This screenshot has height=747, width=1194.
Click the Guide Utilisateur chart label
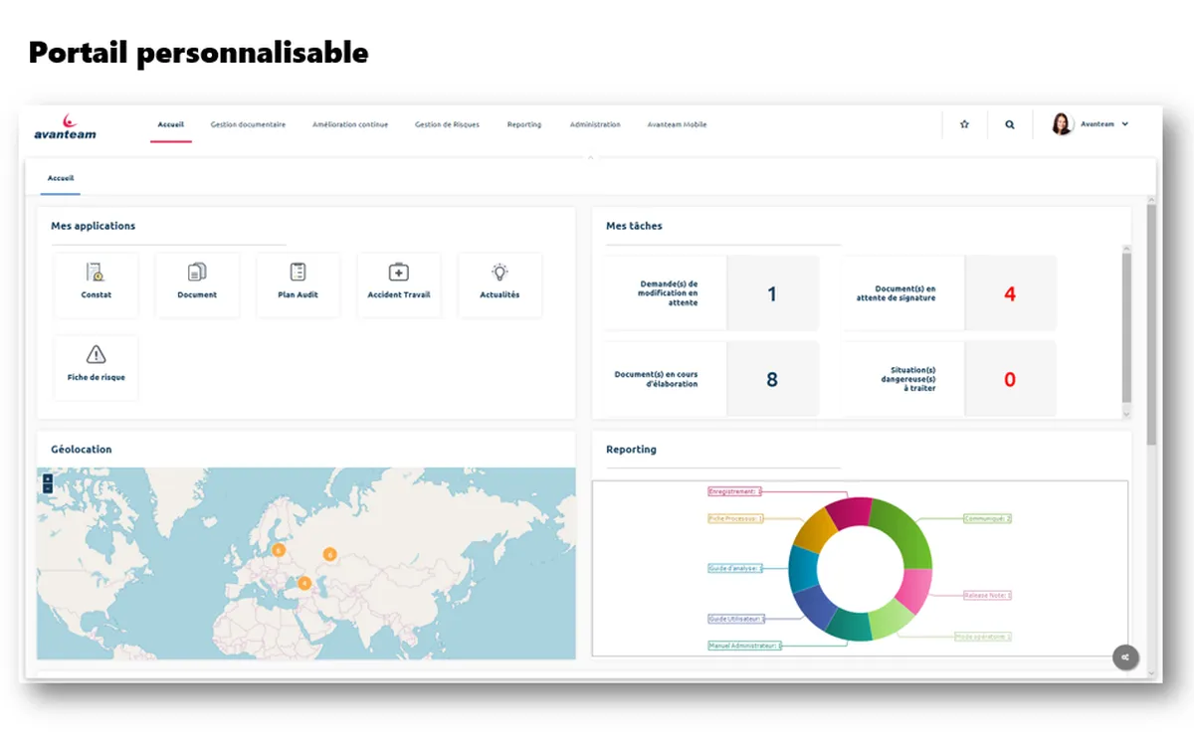tap(736, 618)
